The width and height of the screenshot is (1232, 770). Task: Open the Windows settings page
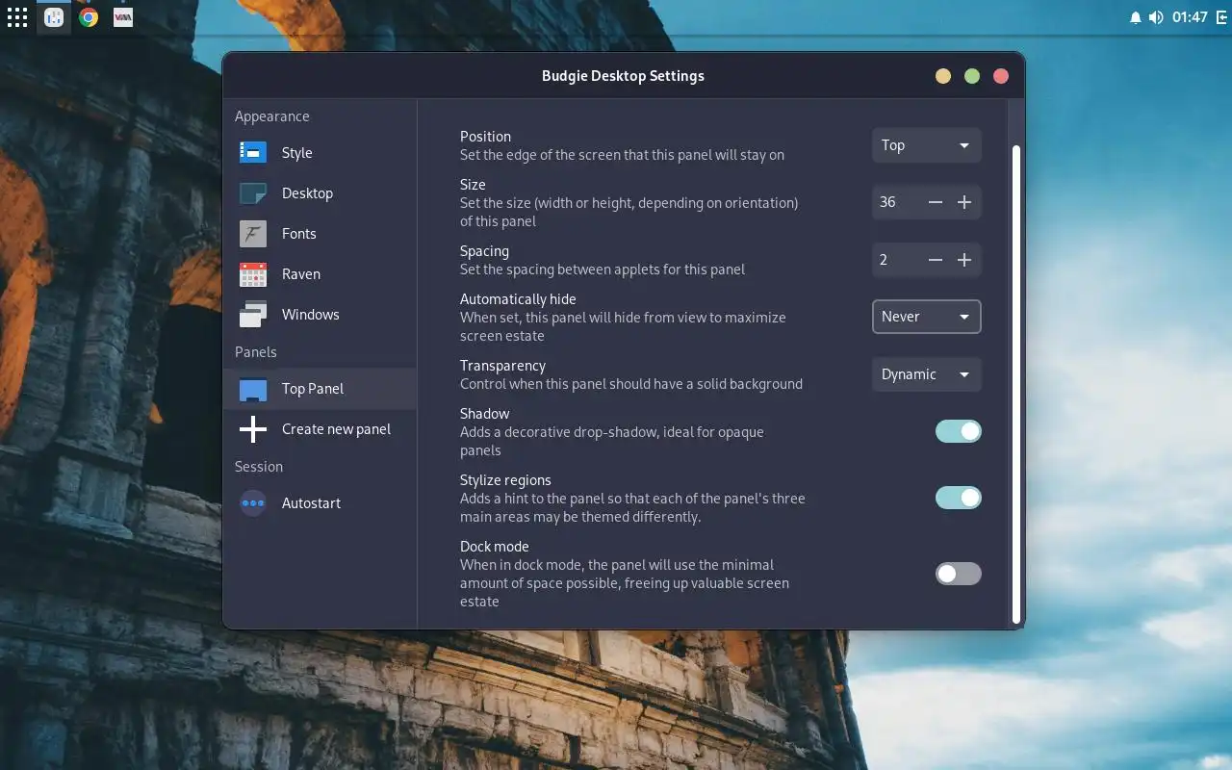pos(321,315)
